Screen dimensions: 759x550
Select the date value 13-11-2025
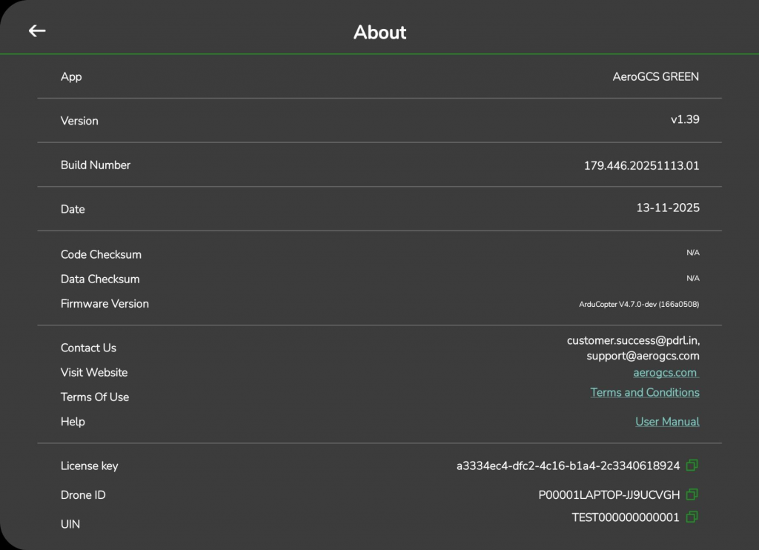(667, 208)
